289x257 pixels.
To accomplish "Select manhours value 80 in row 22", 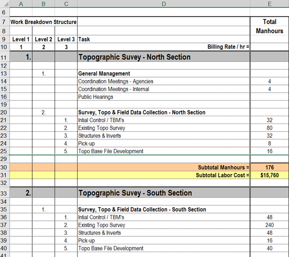I will [x=269, y=128].
